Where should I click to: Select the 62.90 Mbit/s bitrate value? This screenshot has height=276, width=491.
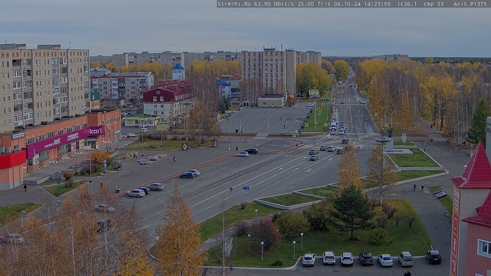274,4
